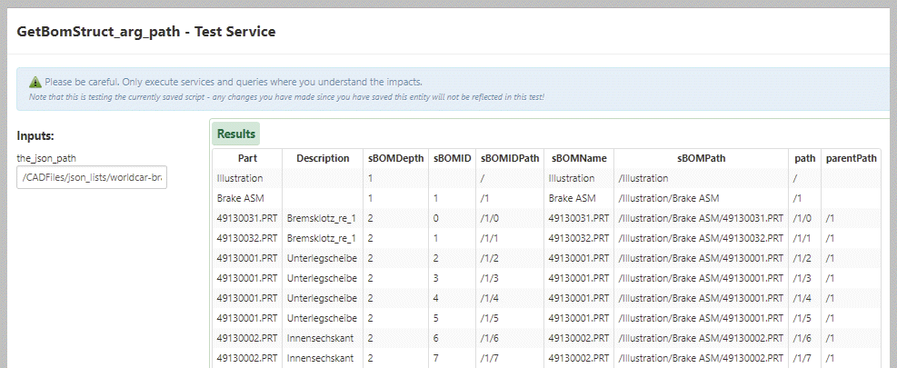Click the Description column header
The width and height of the screenshot is (897, 368).
(323, 158)
